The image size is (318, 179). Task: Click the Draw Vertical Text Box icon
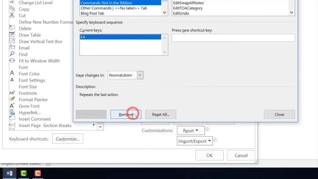(12, 41)
